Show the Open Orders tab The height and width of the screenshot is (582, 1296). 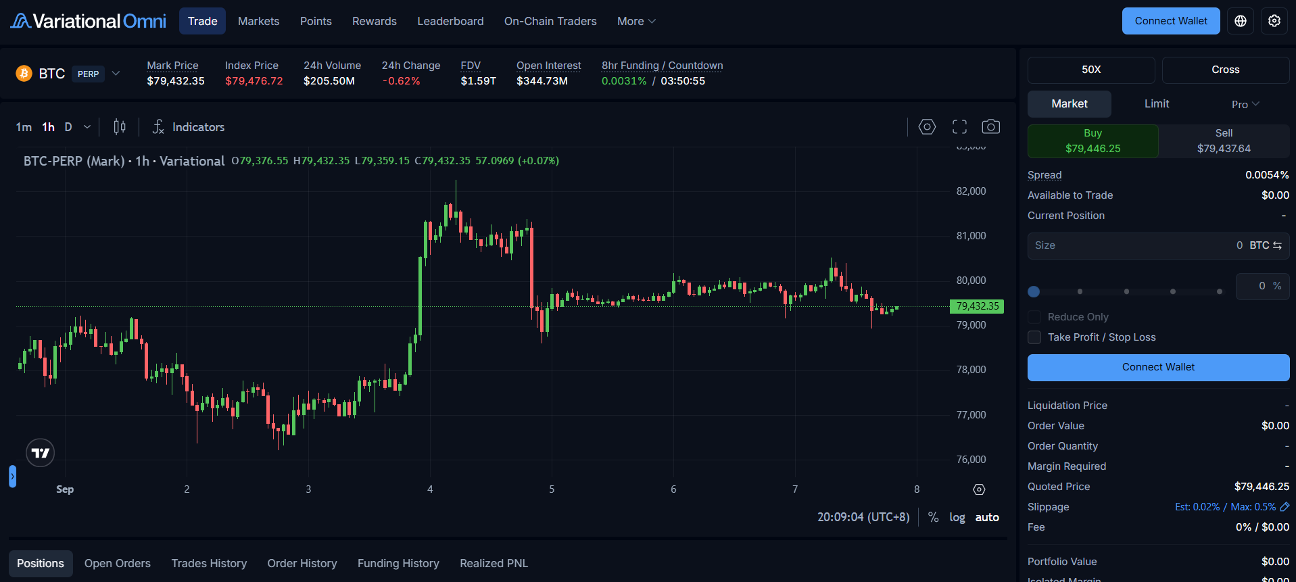click(118, 563)
